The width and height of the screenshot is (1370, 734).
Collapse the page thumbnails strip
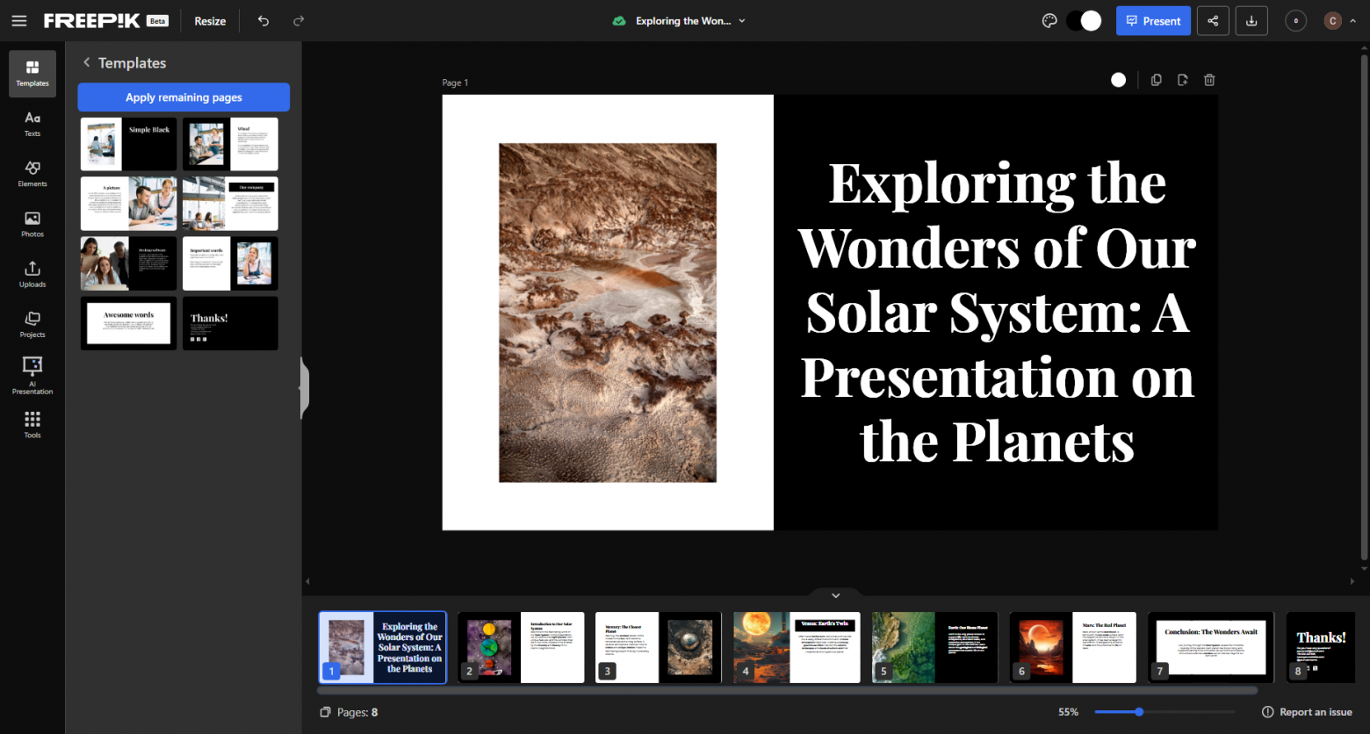click(835, 595)
